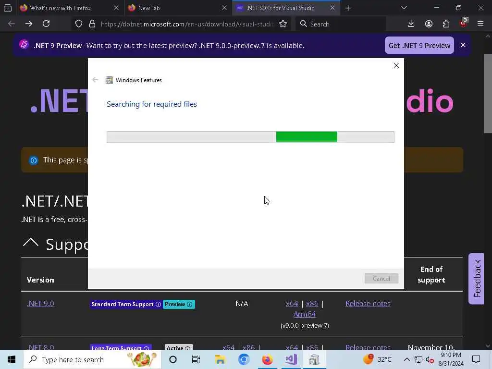Switch to What's new with Firefox tab
This screenshot has height=369, width=492.
pos(69,8)
